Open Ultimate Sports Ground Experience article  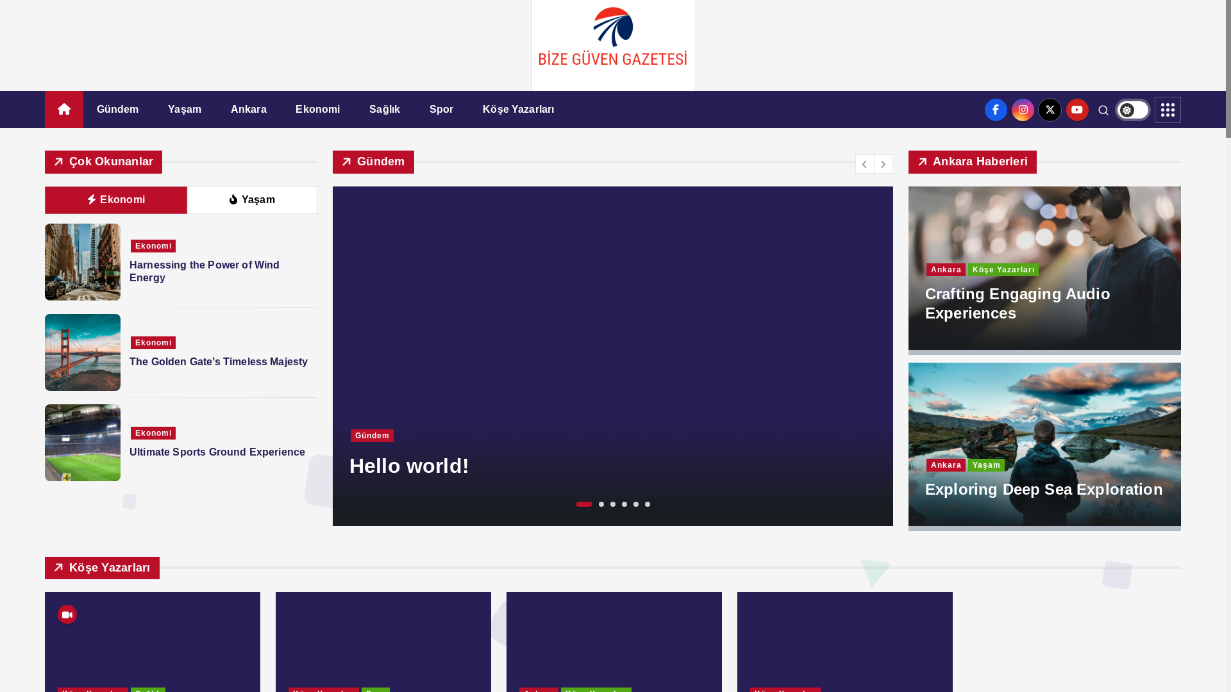(x=217, y=452)
